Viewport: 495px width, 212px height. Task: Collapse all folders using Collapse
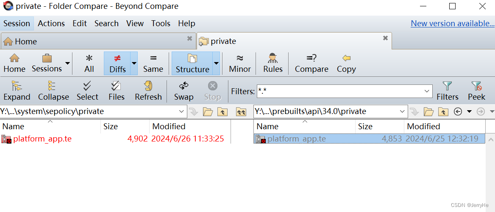pos(53,91)
